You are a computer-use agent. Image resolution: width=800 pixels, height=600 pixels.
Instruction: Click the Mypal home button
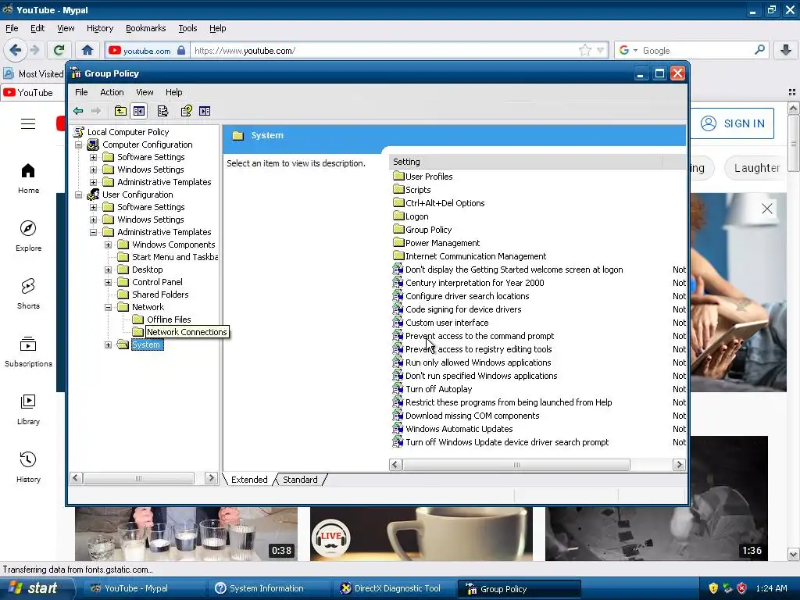pyautogui.click(x=87, y=50)
